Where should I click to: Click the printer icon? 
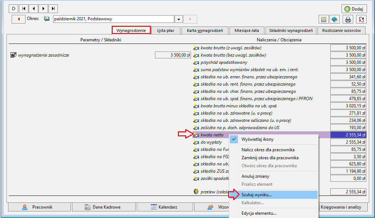348,19
